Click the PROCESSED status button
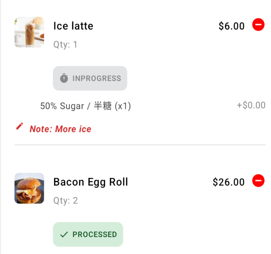The width and height of the screenshot is (271, 254). click(88, 234)
